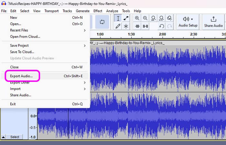226x145 pixels.
Task: Expand the Recent Files submenu
Action: (45, 30)
